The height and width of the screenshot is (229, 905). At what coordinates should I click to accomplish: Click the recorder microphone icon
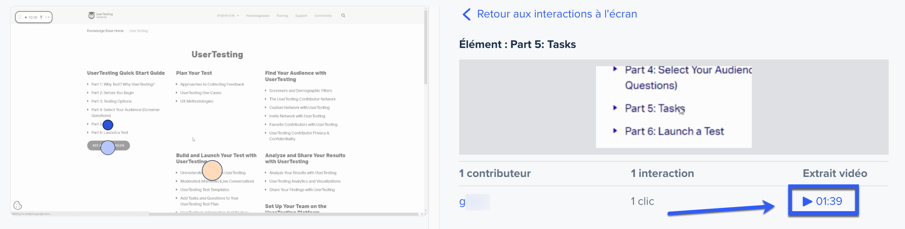tap(41, 17)
